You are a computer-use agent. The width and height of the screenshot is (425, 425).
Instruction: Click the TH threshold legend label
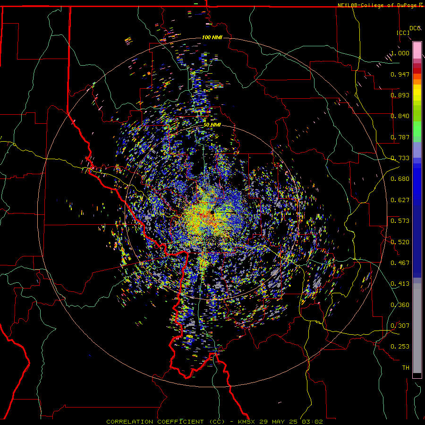[406, 367]
